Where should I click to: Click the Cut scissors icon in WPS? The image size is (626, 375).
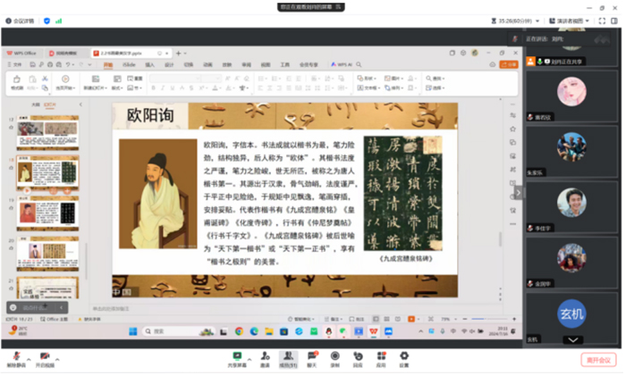coord(45,79)
